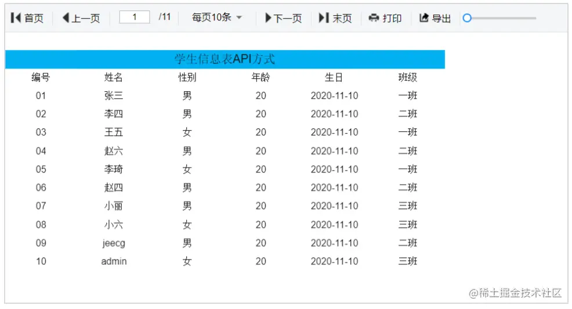Select the name cell 张三
The width and height of the screenshot is (572, 309).
[114, 95]
